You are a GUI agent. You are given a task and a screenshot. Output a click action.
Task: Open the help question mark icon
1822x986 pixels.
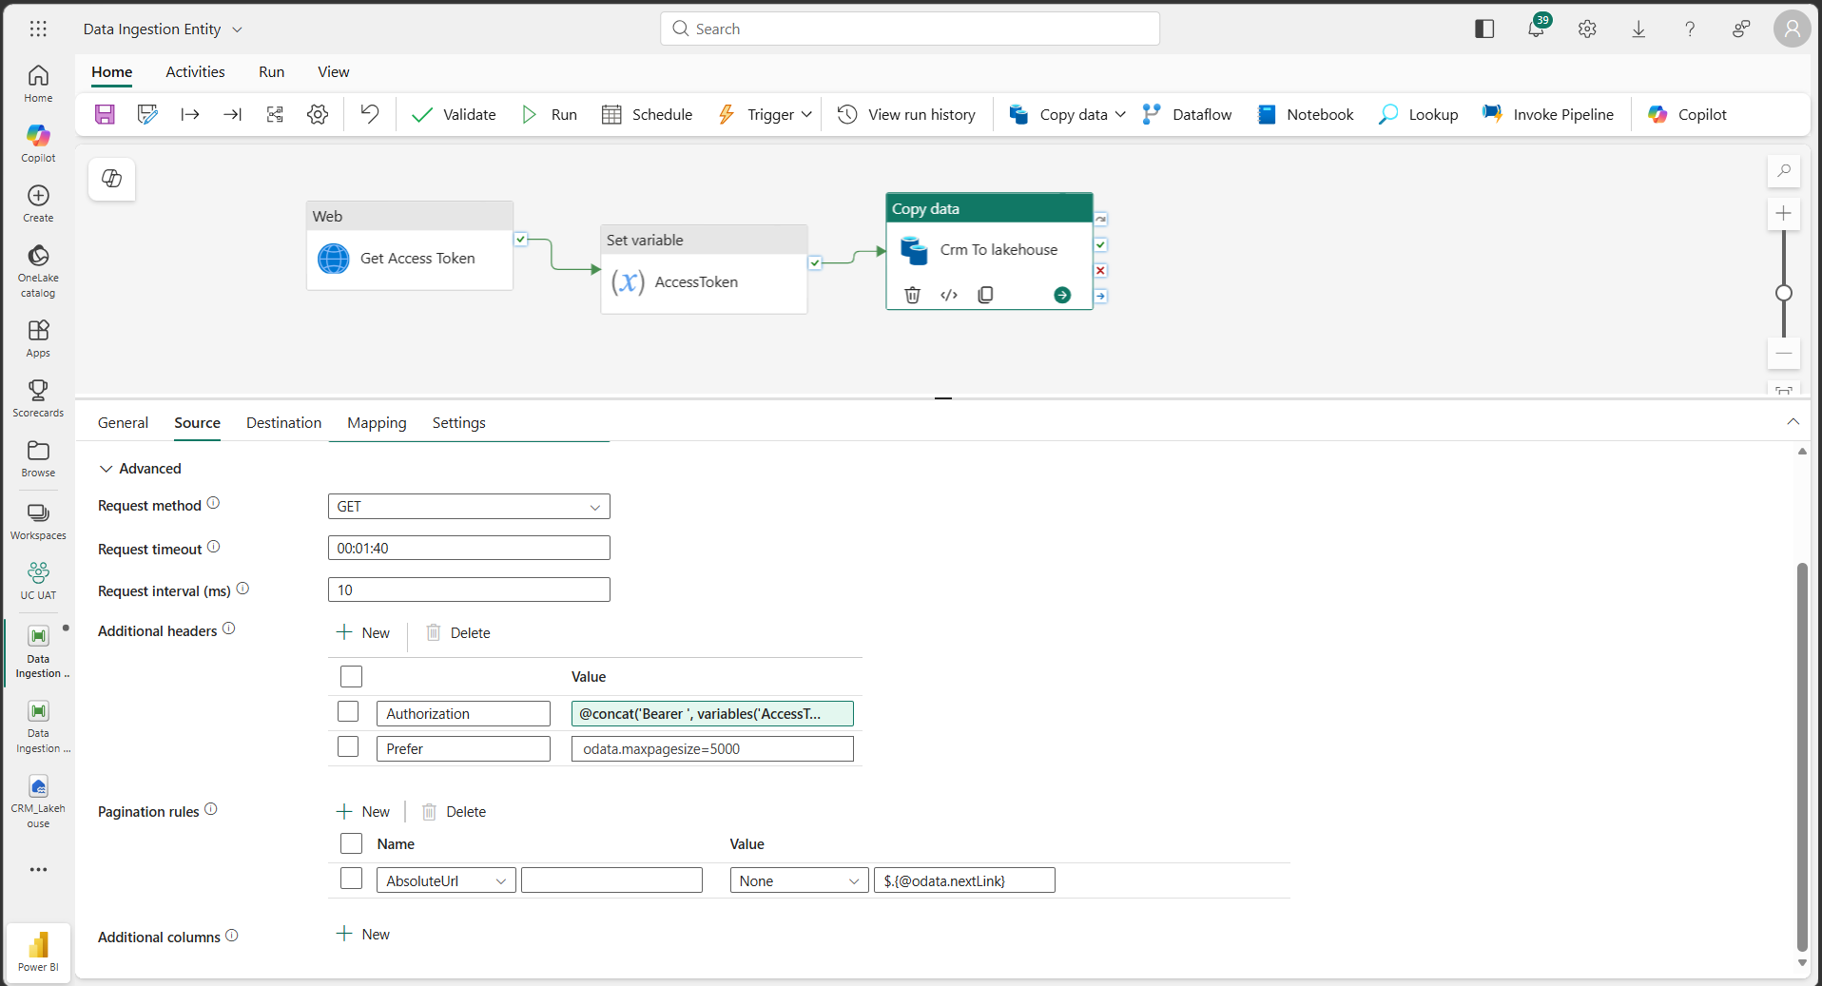click(x=1690, y=29)
